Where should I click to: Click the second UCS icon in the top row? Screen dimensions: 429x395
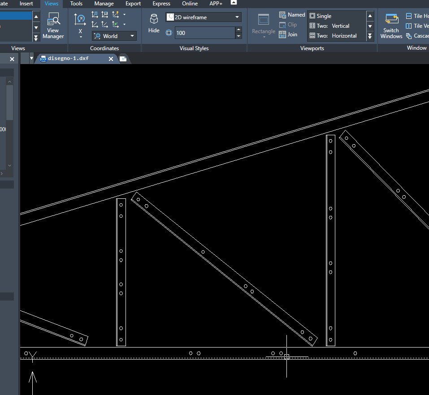pos(105,14)
